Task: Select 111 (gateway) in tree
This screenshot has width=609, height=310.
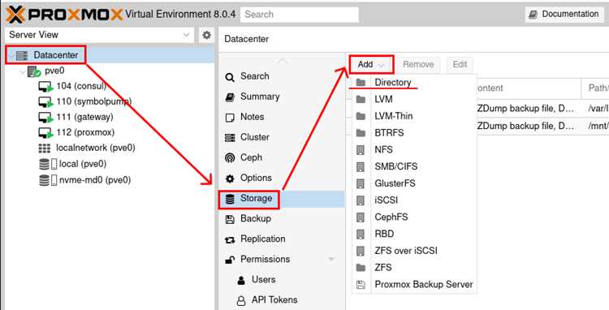Action: click(x=84, y=117)
